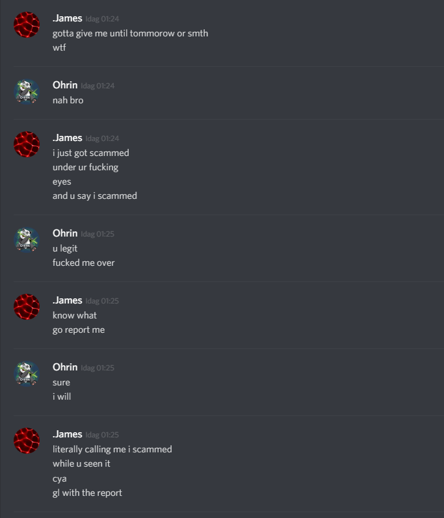Click Ohrin username above 'sure'
This screenshot has width=444, height=518.
coord(65,367)
